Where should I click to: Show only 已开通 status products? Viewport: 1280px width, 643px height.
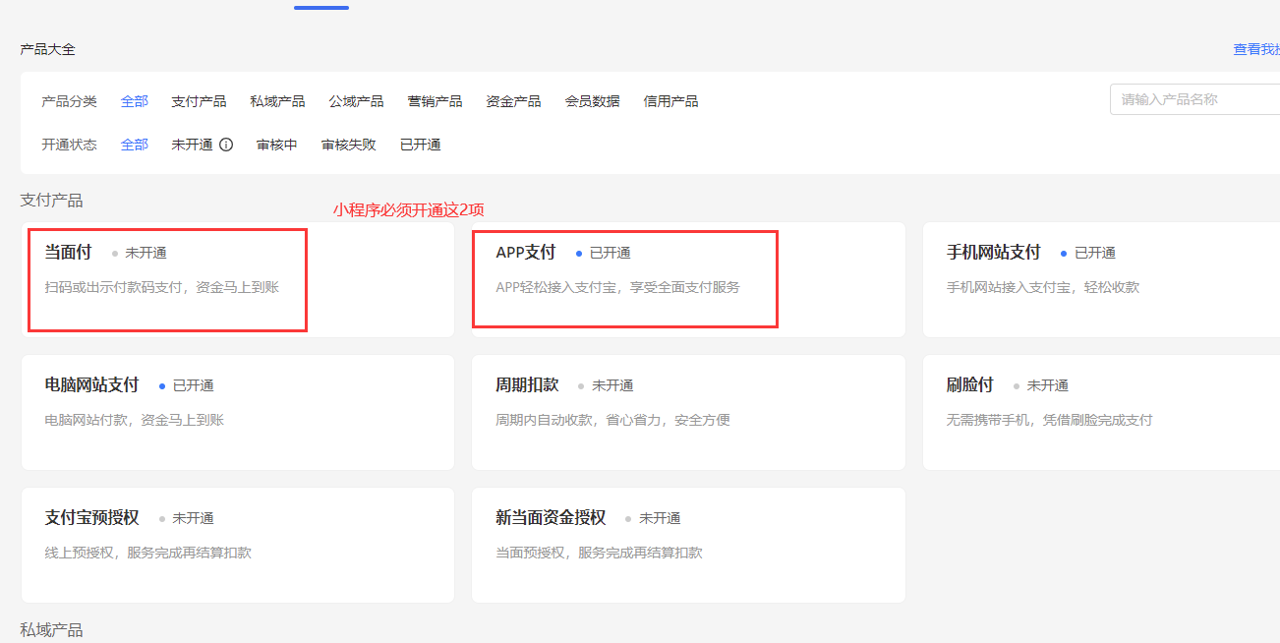[x=420, y=145]
